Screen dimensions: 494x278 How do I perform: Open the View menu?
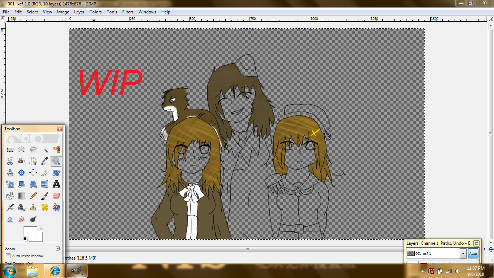[x=47, y=12]
